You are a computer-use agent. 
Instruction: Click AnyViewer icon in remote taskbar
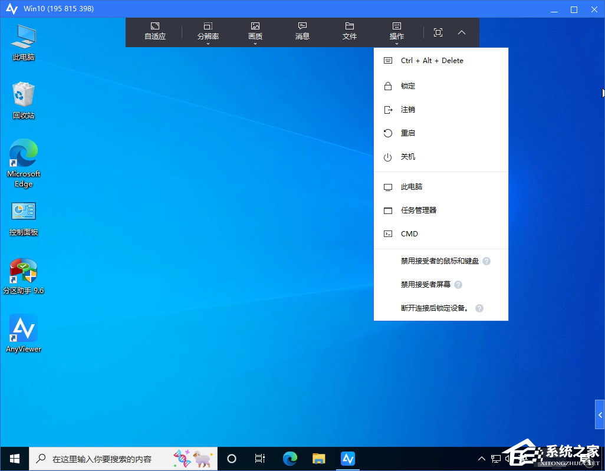pos(348,459)
